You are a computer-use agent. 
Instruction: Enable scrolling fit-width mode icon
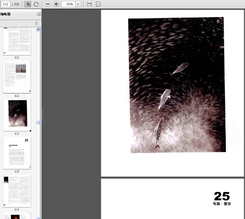tap(89, 4)
